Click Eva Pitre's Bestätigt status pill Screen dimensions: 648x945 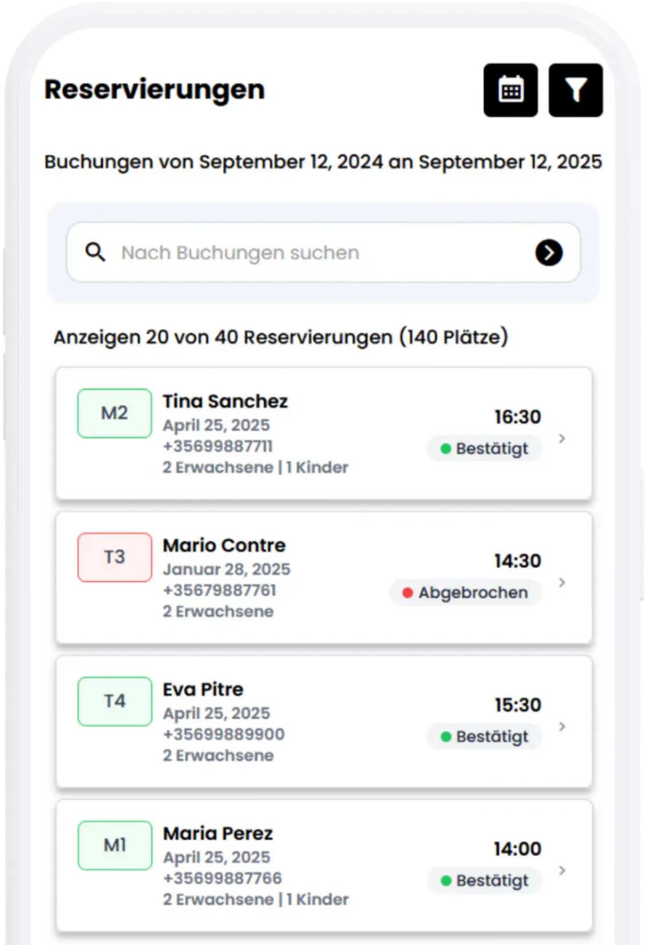point(484,736)
